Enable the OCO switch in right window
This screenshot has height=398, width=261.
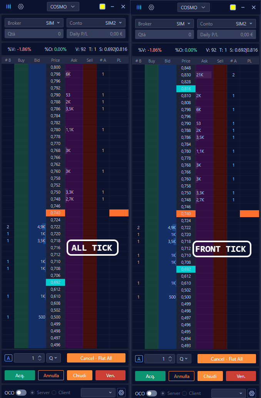[x=152, y=393]
